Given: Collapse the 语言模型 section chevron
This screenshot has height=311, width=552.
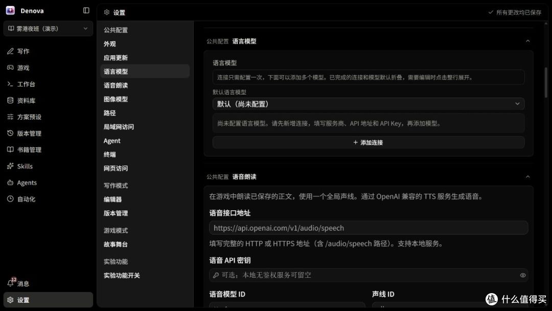Looking at the screenshot, I should click(527, 41).
